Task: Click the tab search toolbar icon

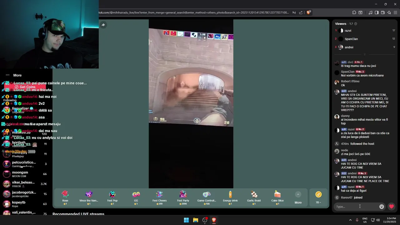Action: point(360,12)
